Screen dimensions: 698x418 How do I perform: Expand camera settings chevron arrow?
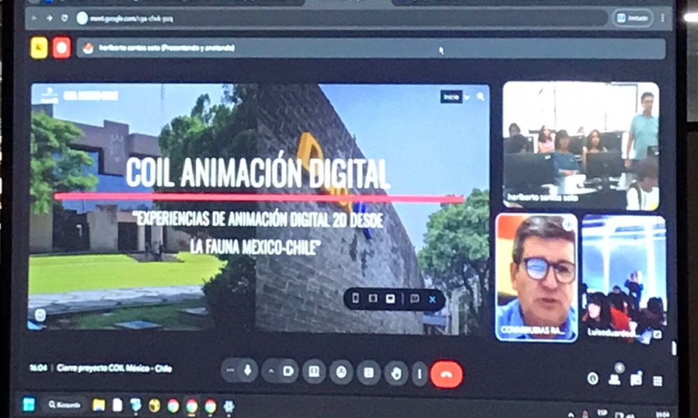click(272, 371)
